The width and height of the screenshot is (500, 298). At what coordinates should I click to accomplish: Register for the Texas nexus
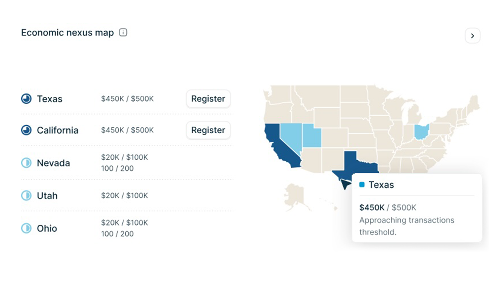click(x=208, y=99)
